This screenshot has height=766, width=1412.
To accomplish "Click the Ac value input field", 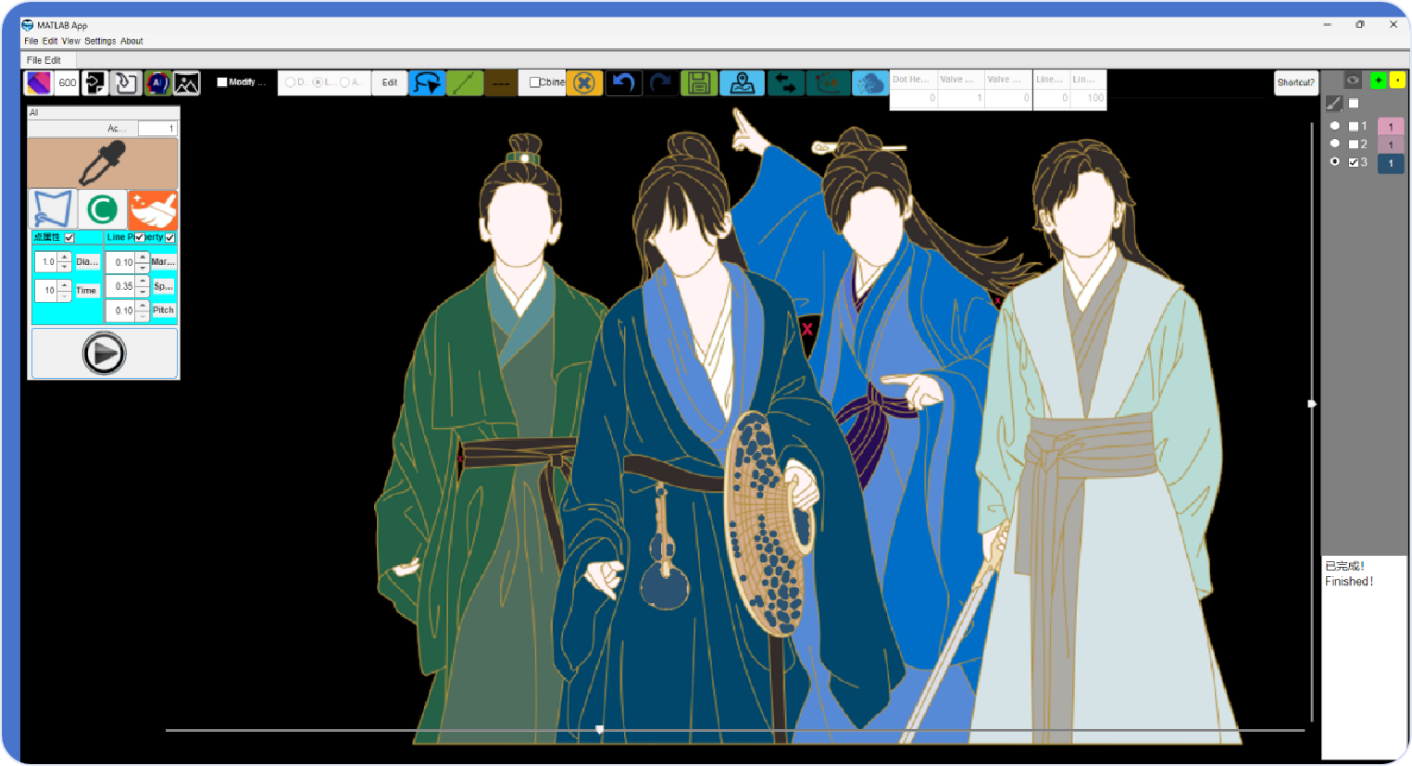I will (x=157, y=129).
